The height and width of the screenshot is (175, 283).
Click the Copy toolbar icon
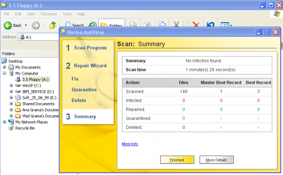162,24
